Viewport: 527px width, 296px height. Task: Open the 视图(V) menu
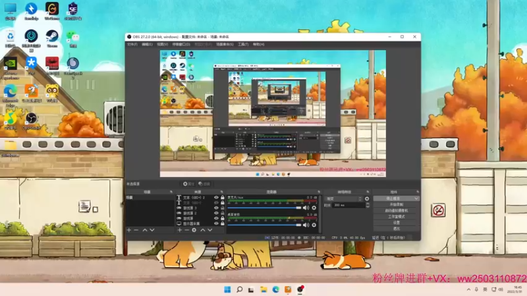tap(162, 44)
